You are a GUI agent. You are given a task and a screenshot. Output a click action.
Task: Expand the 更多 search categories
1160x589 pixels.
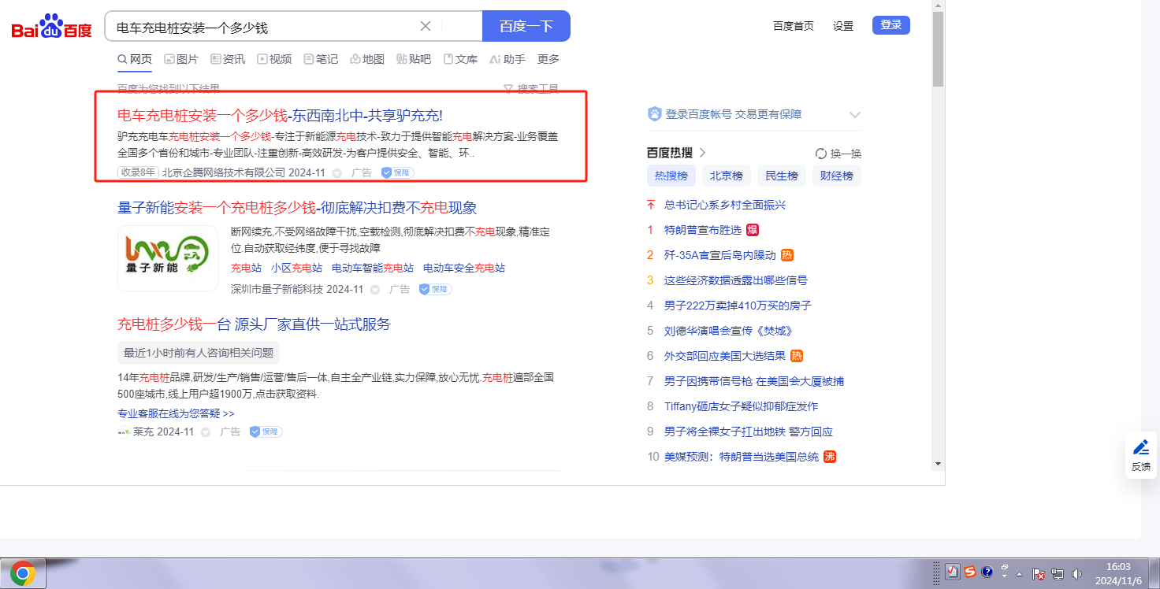(548, 59)
